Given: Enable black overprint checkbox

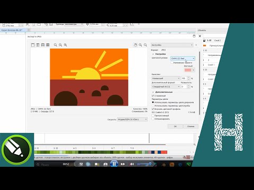Looking at the screenshot, I should click(x=172, y=63).
